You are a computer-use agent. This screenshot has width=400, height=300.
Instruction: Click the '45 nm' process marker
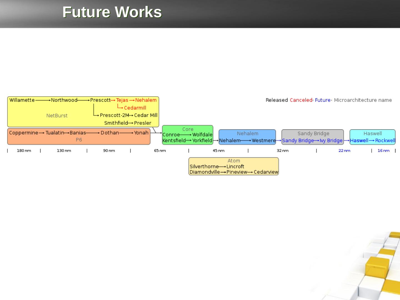(219, 151)
